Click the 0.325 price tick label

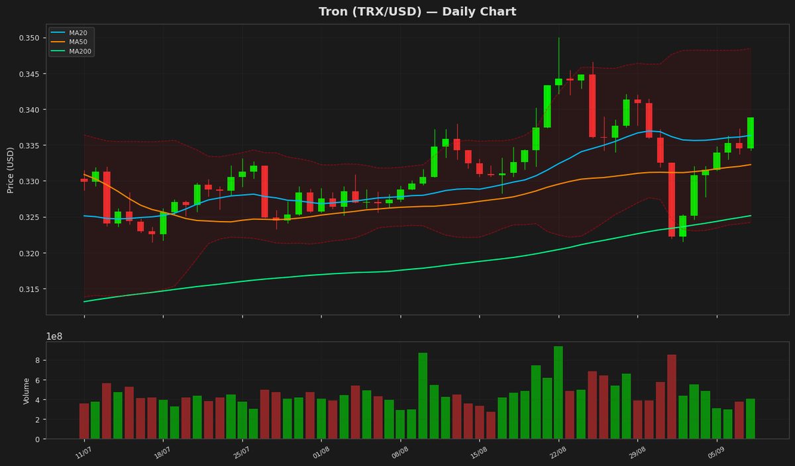28,217
